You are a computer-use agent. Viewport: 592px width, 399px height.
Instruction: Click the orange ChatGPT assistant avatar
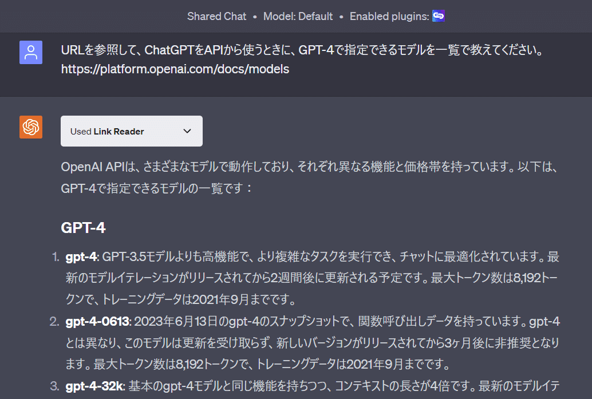click(x=30, y=127)
